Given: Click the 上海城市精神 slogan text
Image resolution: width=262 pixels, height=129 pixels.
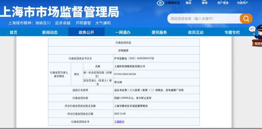Looking at the screenshot, I should (59, 23).
